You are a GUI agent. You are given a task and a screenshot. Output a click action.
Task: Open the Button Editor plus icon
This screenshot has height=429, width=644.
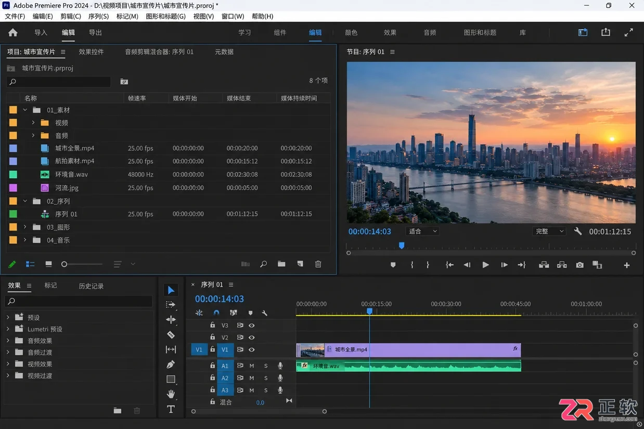pos(627,265)
